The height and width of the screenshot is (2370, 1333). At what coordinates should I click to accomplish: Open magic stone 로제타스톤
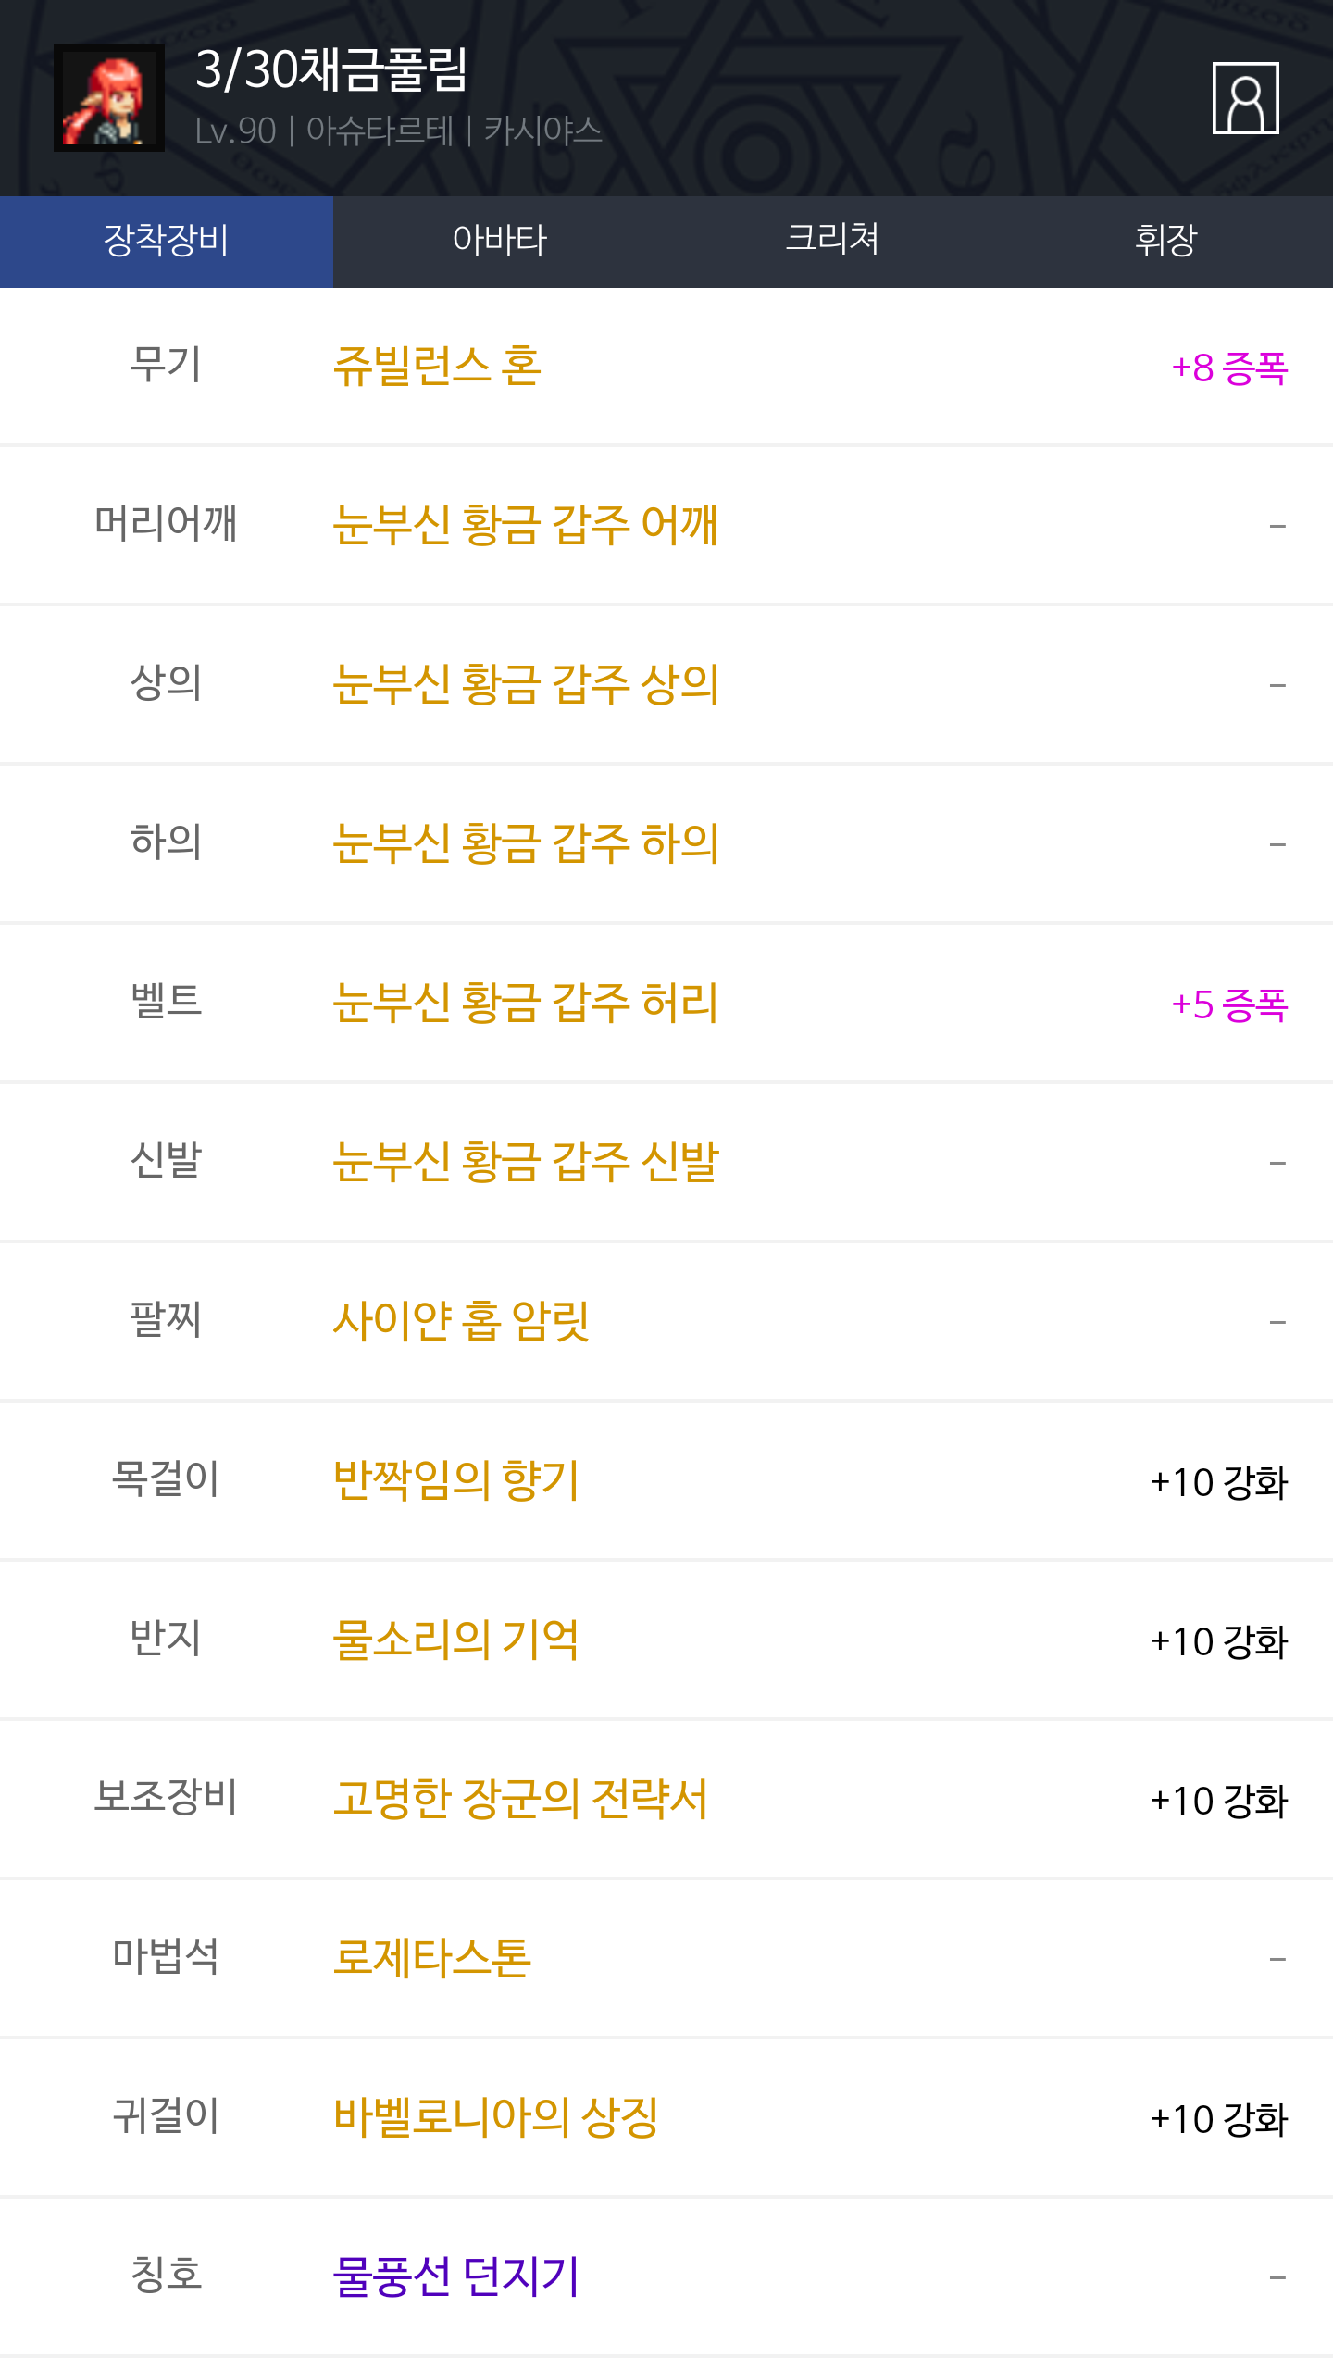[431, 1958]
